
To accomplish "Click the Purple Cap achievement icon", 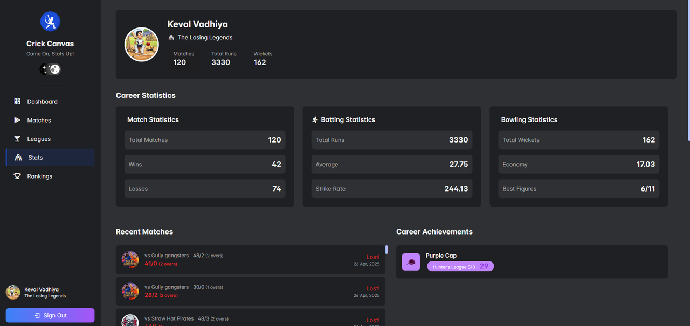I will (x=411, y=262).
